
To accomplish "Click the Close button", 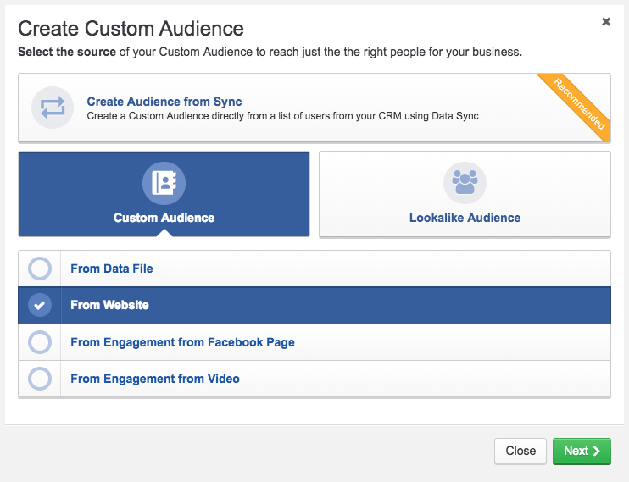I will 520,452.
